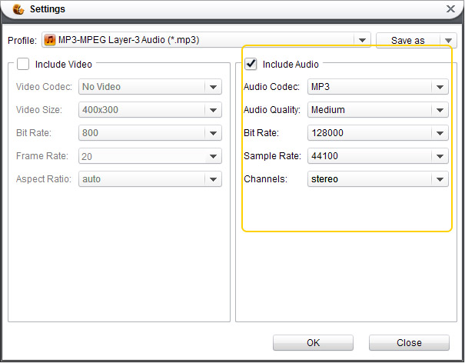Click the Video Size: label
Image resolution: width=465 pixels, height=363 pixels.
[39, 110]
